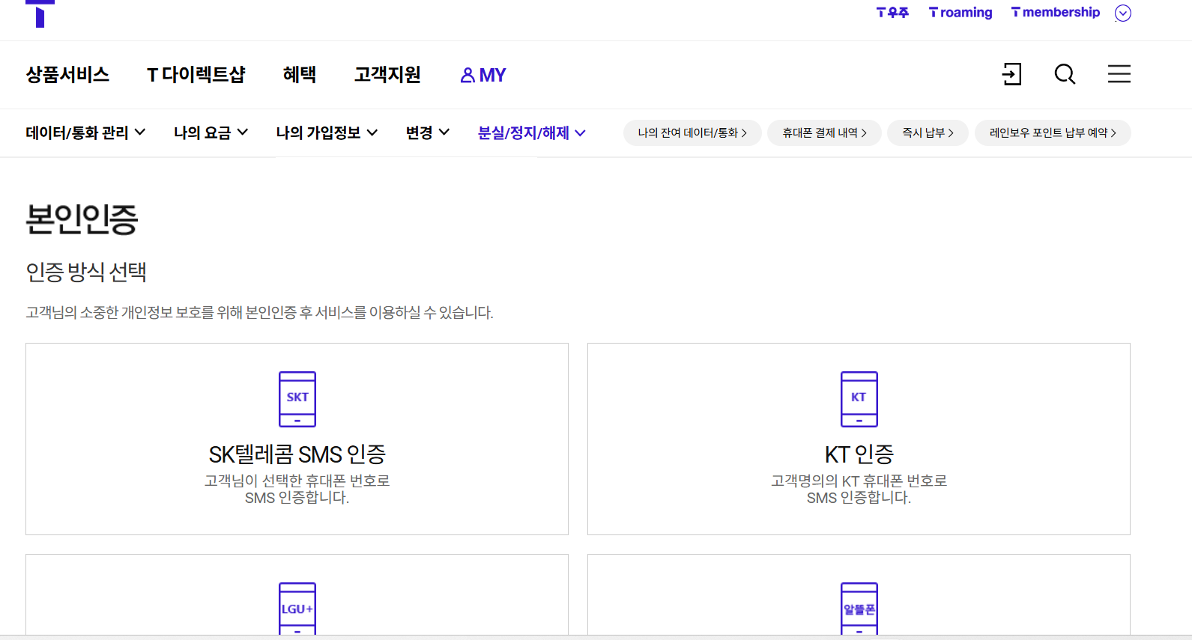Open the 상품서비스 menu

[x=67, y=75]
